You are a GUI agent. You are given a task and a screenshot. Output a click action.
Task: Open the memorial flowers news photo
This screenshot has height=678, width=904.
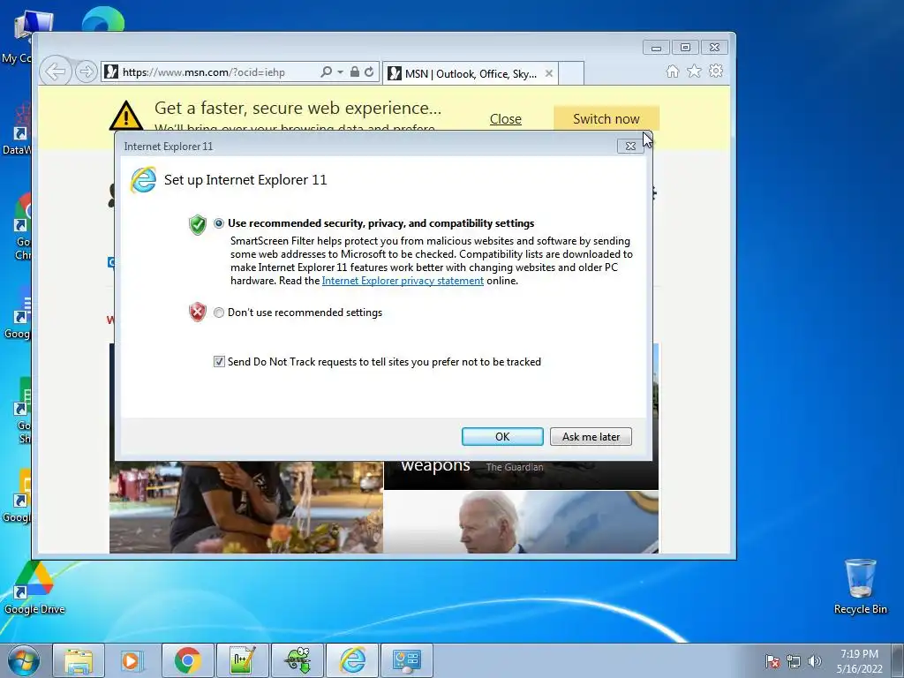point(246,508)
